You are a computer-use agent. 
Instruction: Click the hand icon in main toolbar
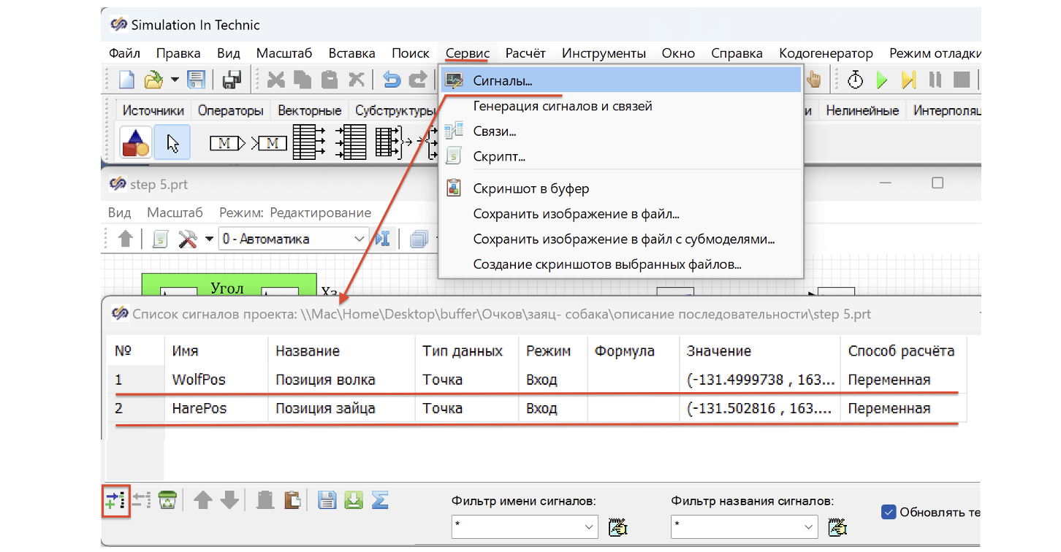tap(813, 80)
